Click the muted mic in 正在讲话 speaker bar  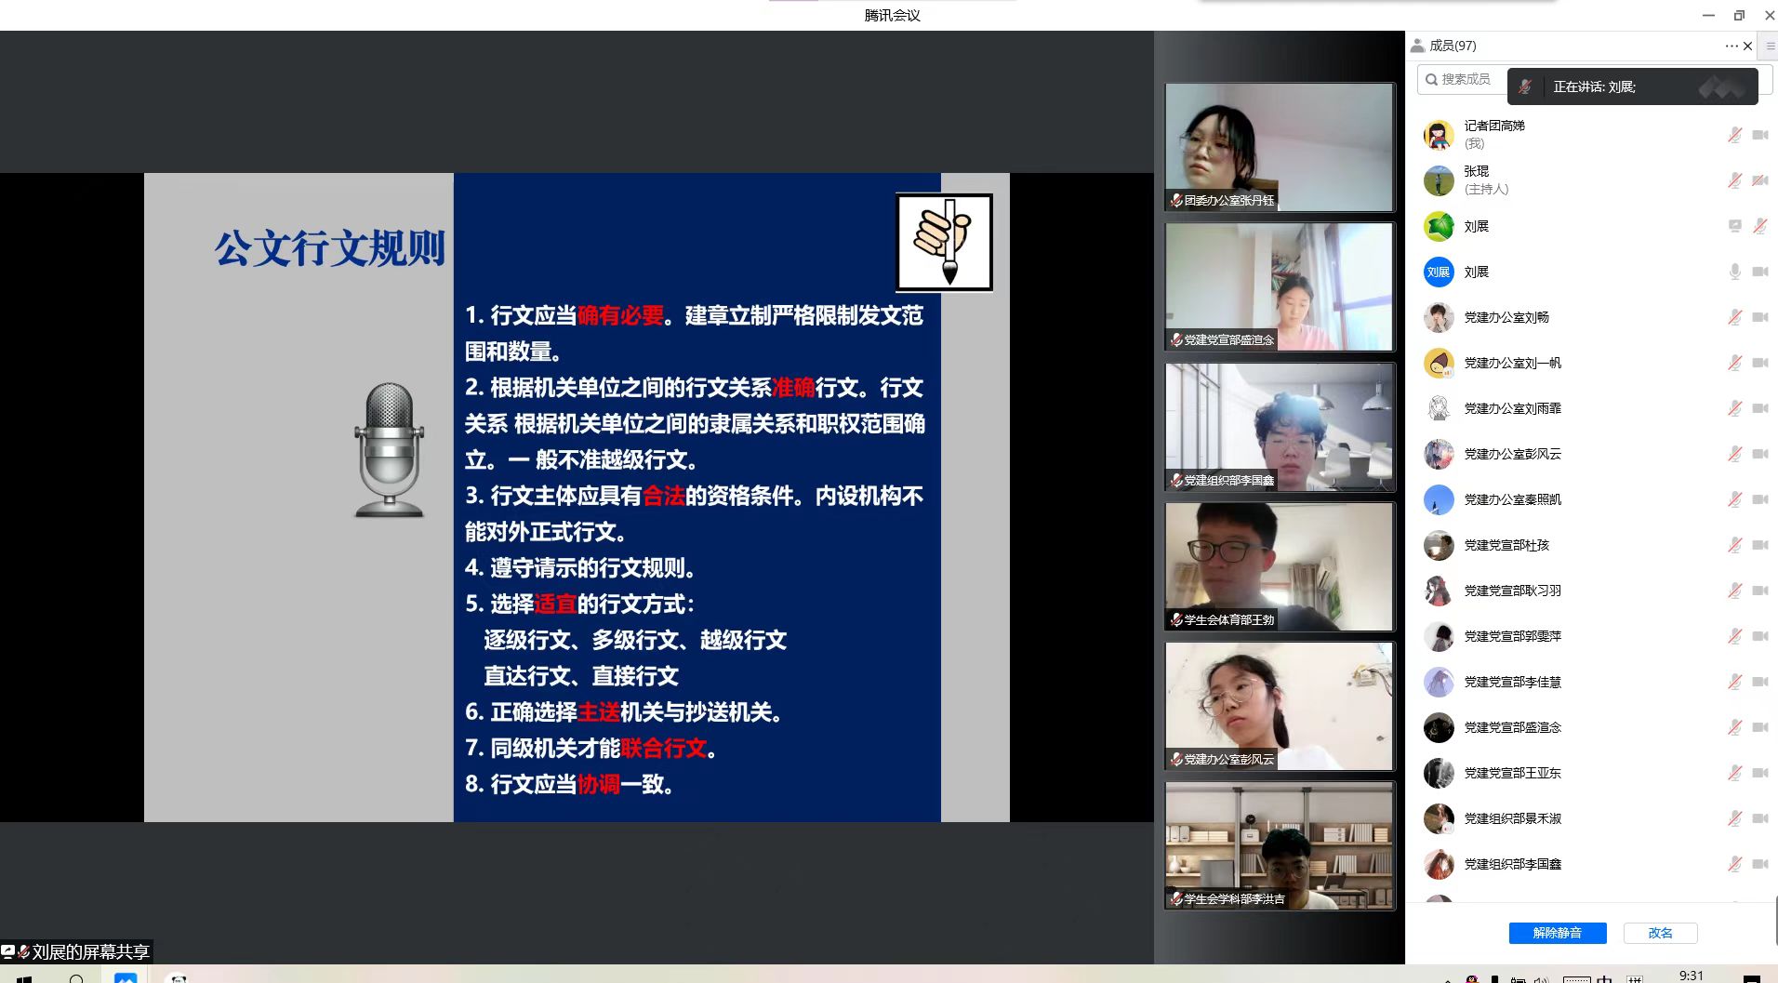1525,86
